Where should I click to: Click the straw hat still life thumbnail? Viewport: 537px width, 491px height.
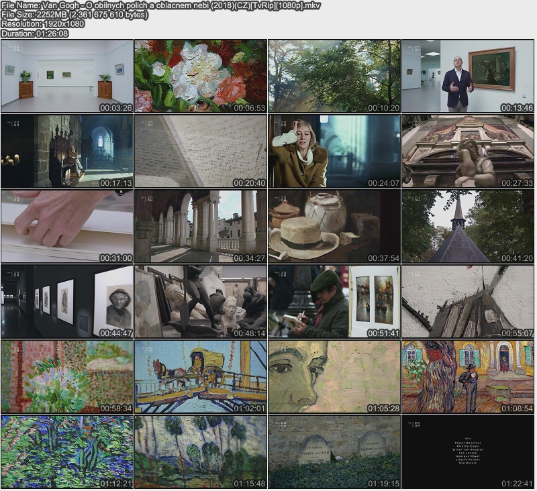click(x=334, y=226)
